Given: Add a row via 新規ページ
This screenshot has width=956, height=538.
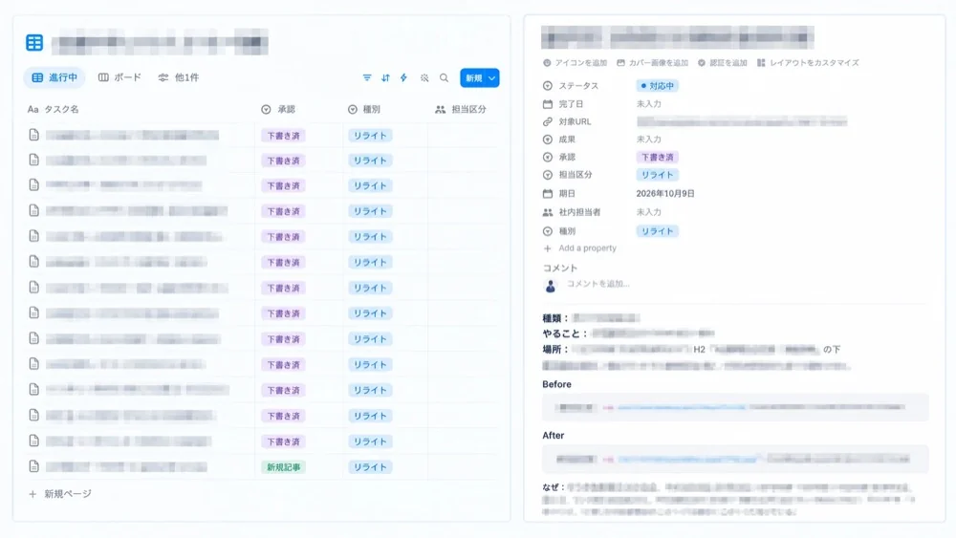Looking at the screenshot, I should tap(60, 494).
